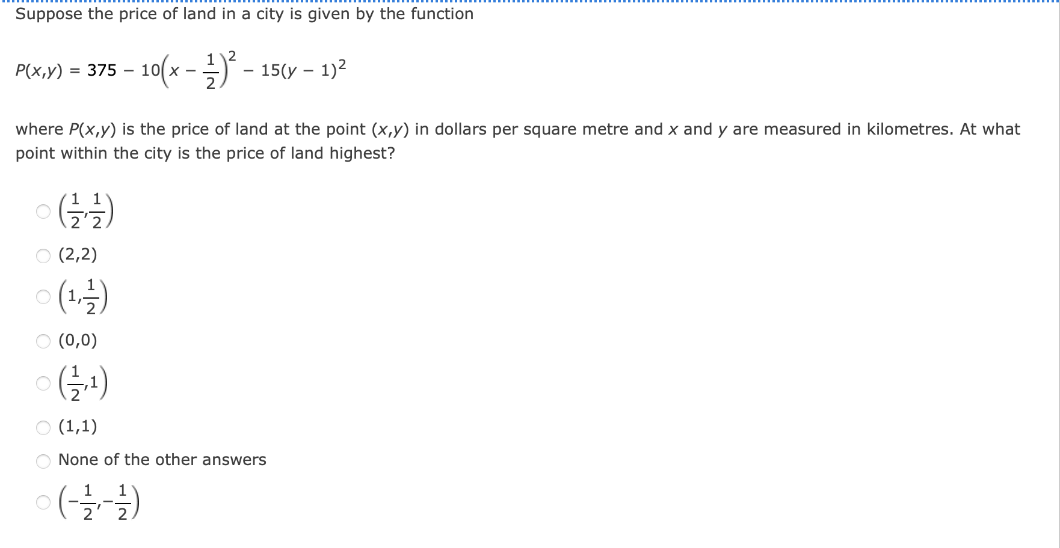Select the option (1, 1/2)
Image resolution: width=1060 pixels, height=548 pixels.
point(43,297)
